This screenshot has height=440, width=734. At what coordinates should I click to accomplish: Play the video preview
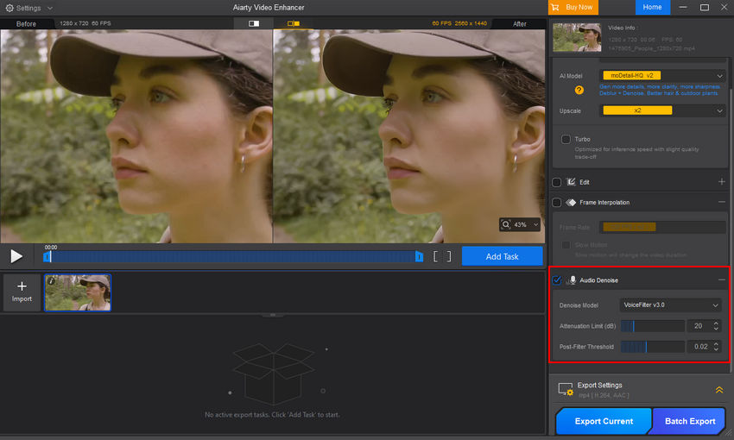pyautogui.click(x=16, y=255)
